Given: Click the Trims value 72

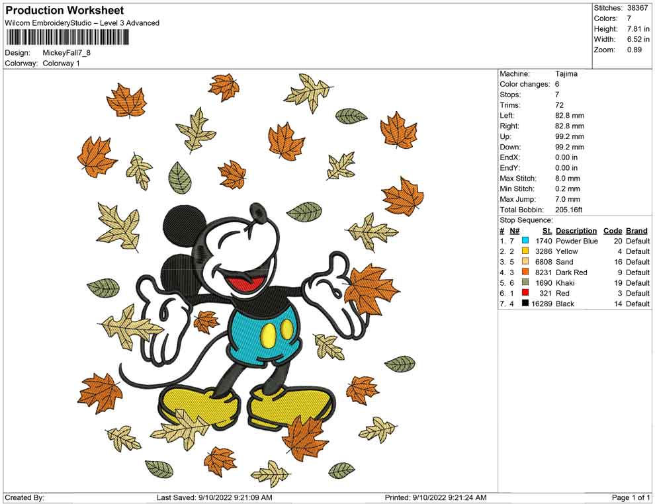Looking at the screenshot, I should click(x=559, y=105).
